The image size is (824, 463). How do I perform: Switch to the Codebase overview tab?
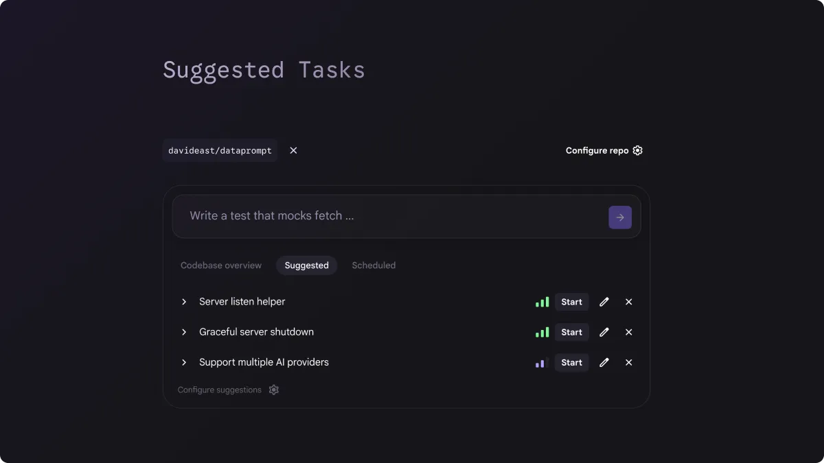(221, 265)
